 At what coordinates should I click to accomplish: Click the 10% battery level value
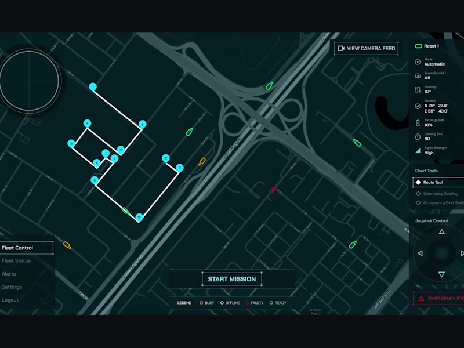click(428, 125)
